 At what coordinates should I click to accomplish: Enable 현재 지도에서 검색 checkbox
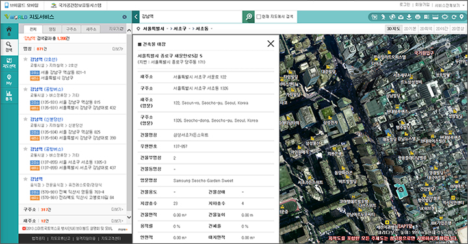(259, 17)
